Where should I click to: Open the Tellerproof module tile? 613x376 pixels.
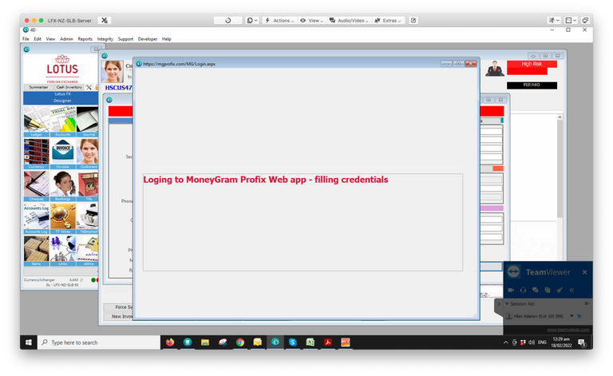(x=87, y=219)
